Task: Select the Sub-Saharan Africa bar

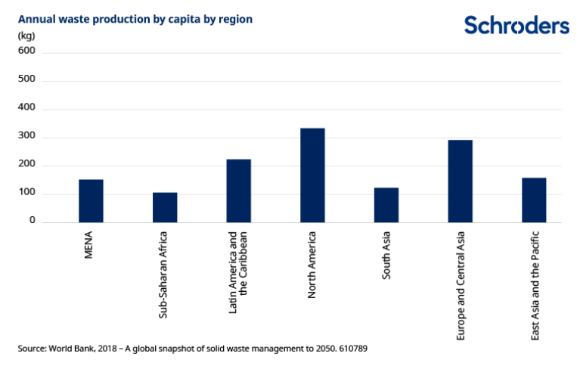Action: pyautogui.click(x=165, y=207)
